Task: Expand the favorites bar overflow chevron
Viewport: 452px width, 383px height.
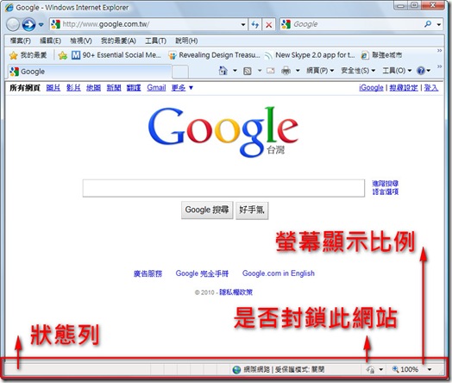Action: tap(439, 51)
